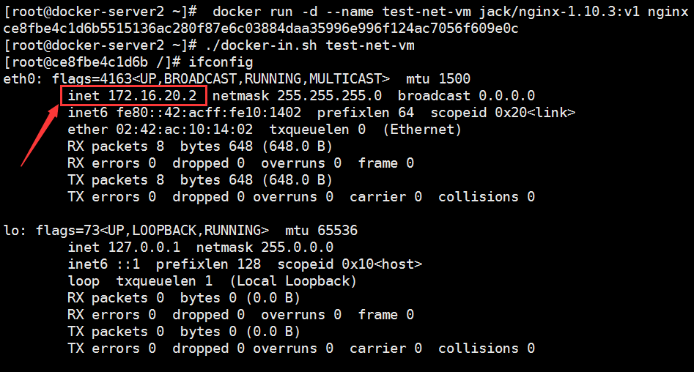This screenshot has height=372, width=694.
Task: Click the red-boxed inet 172.16.20.2 address
Action: tap(133, 95)
